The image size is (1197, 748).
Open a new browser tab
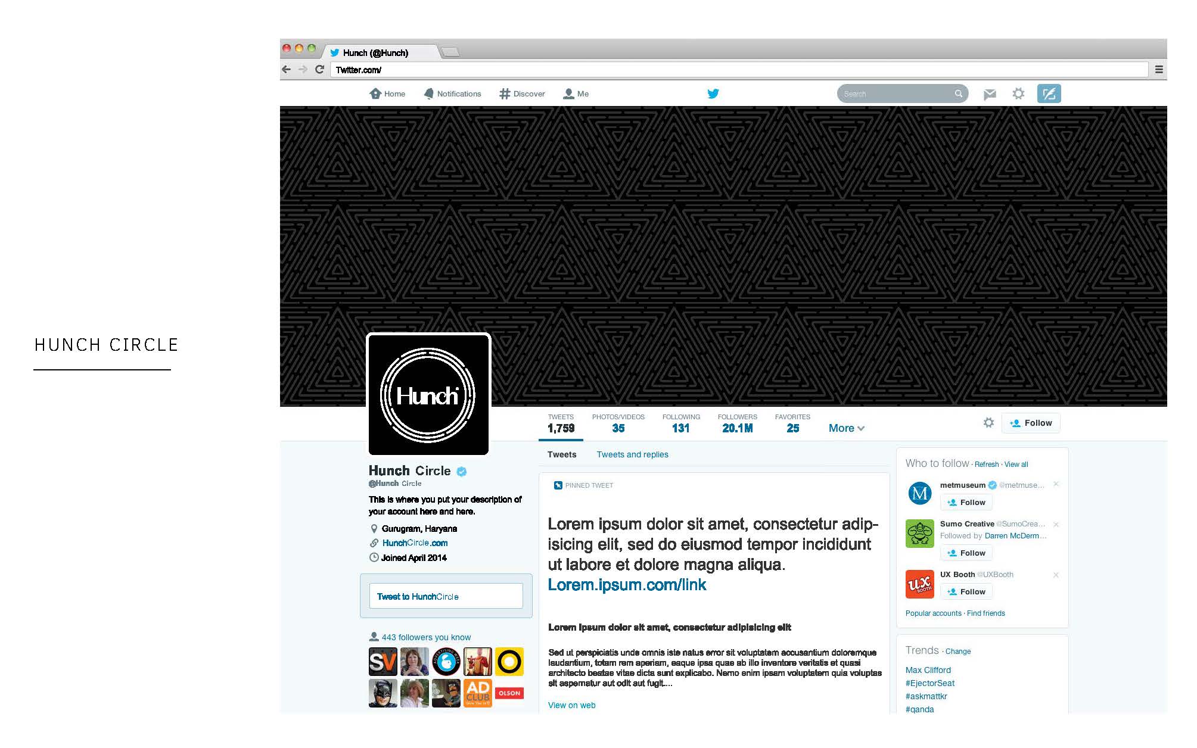point(450,52)
